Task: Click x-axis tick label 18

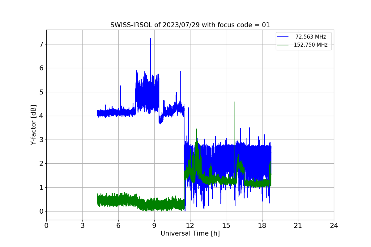Action: pyautogui.click(x=262, y=226)
